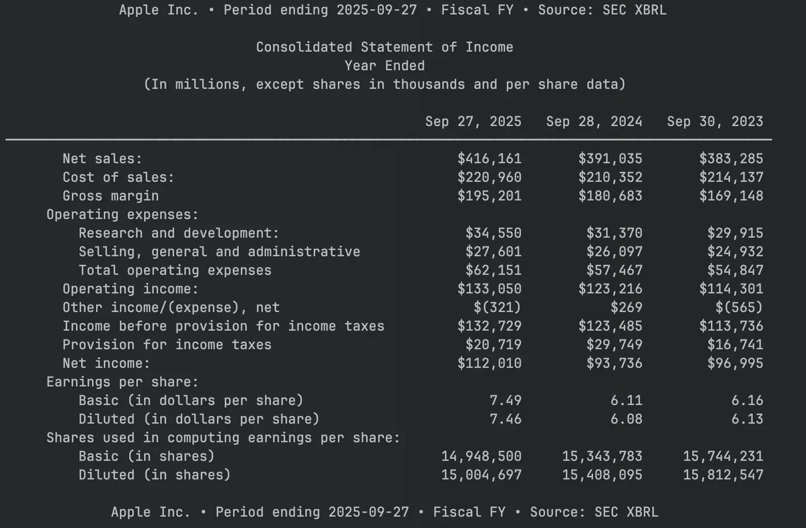Click the "Year Ended" subtitle text
Image resolution: width=806 pixels, height=528 pixels.
384,66
